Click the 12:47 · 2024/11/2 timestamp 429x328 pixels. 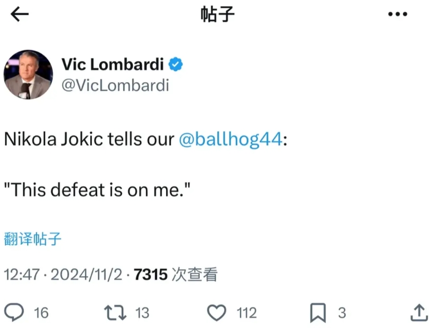coord(64,275)
